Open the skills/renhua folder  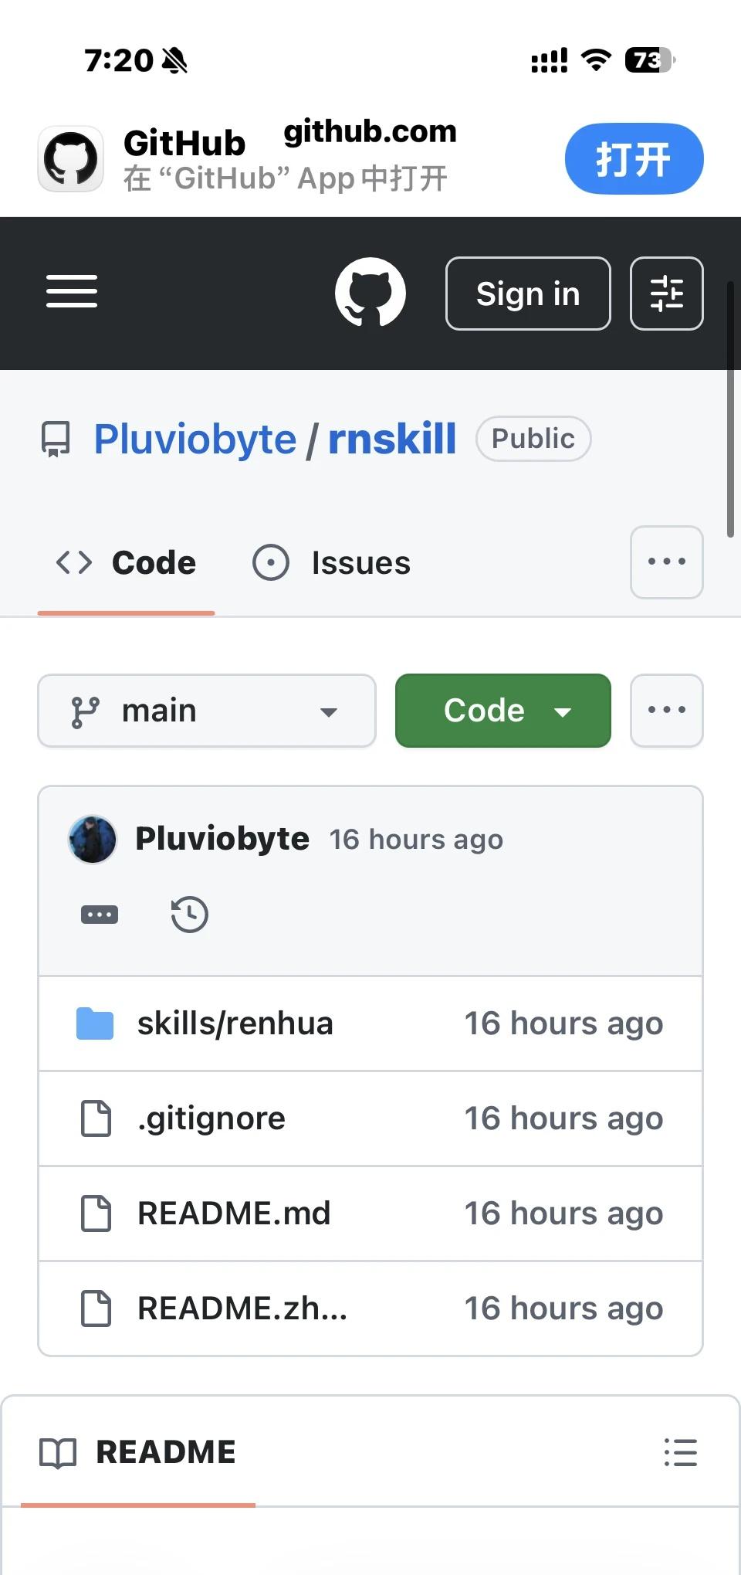[x=235, y=1023]
